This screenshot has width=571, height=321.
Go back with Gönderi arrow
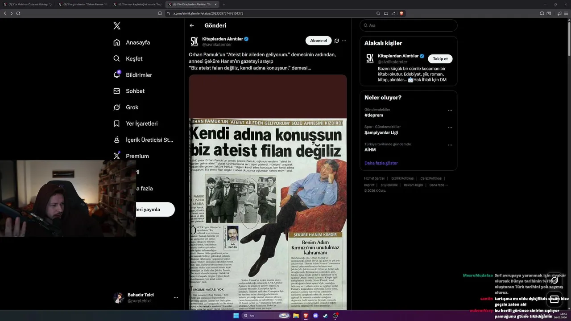192,25
